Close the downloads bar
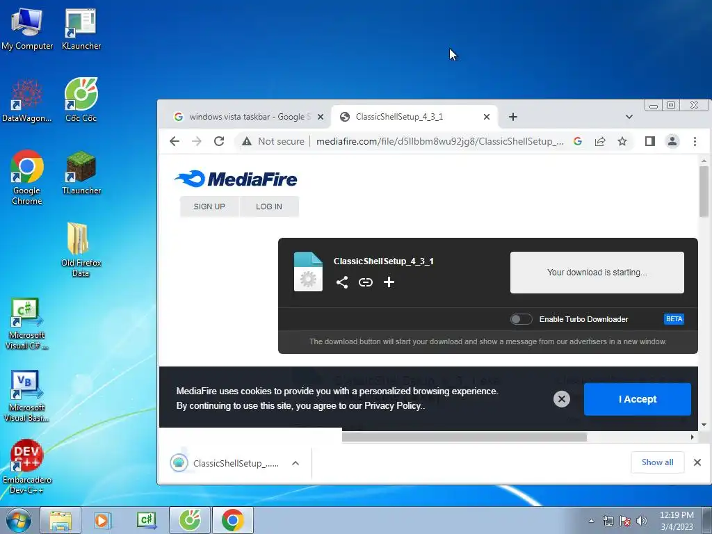The image size is (712, 534). click(697, 462)
